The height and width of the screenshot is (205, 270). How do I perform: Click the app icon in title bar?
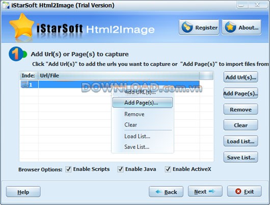click(x=6, y=5)
